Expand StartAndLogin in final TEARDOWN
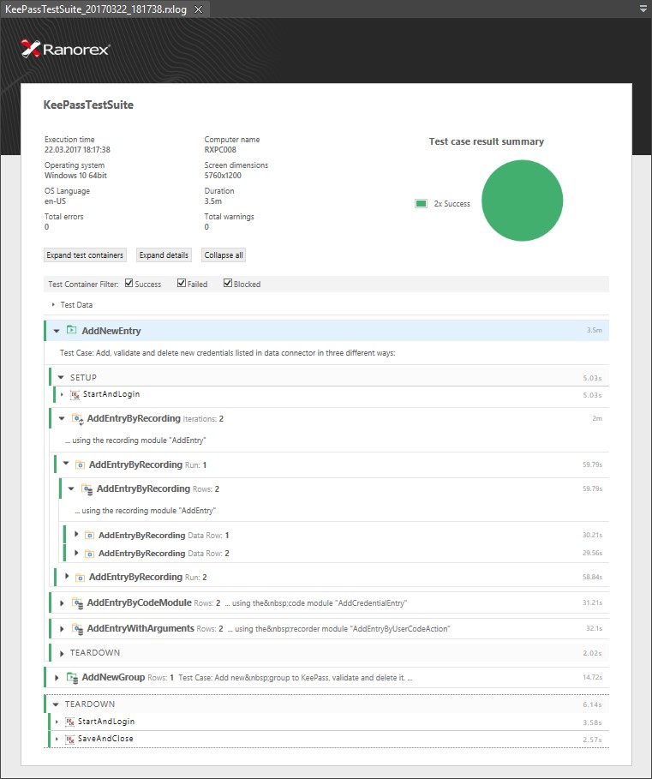The width and height of the screenshot is (652, 779). click(x=57, y=722)
